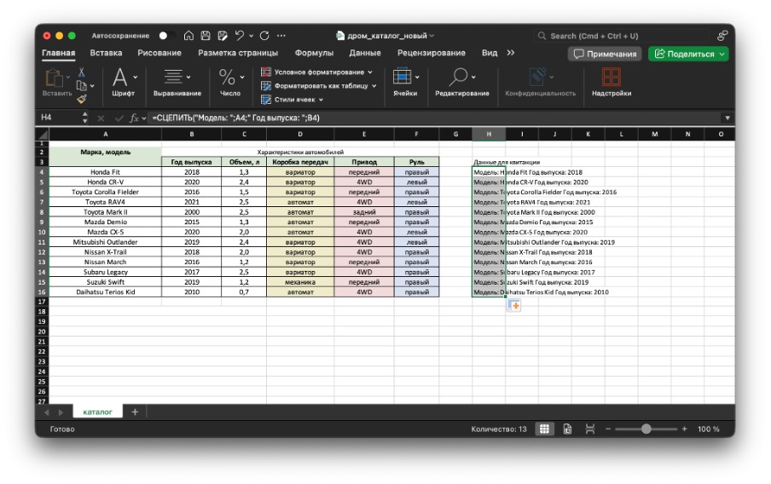This screenshot has height=484, width=771.
Task: Click the Конфиденциальность icon
Action: click(x=540, y=78)
